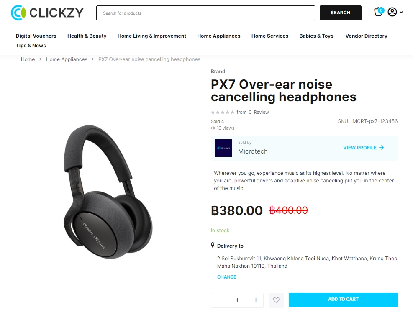This screenshot has width=413, height=315.
Task: Add product to wishlist with heart icon
Action: click(x=276, y=300)
